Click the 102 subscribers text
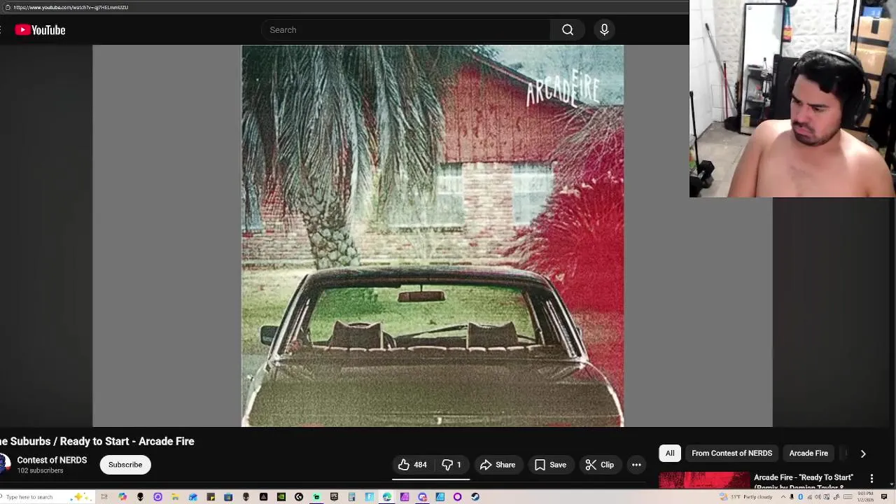 point(41,471)
